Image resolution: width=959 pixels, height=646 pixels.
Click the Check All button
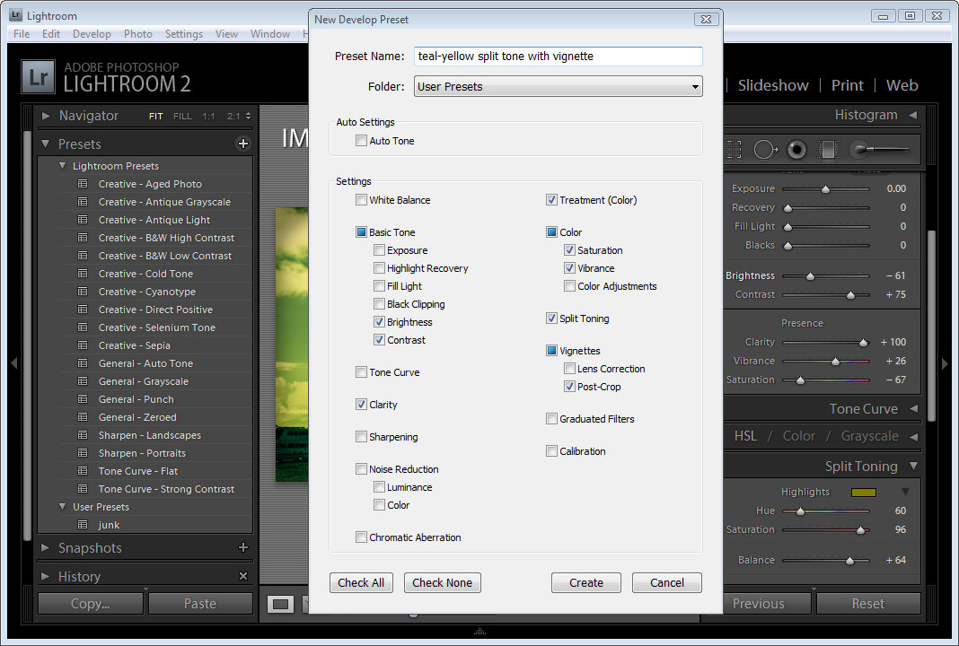[x=361, y=582]
